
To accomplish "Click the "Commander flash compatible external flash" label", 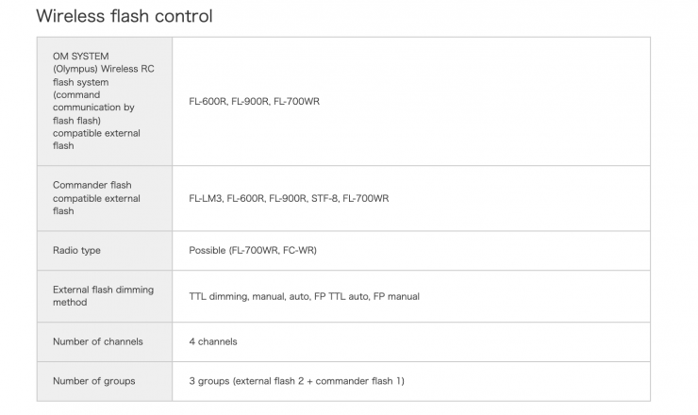I will pos(96,198).
